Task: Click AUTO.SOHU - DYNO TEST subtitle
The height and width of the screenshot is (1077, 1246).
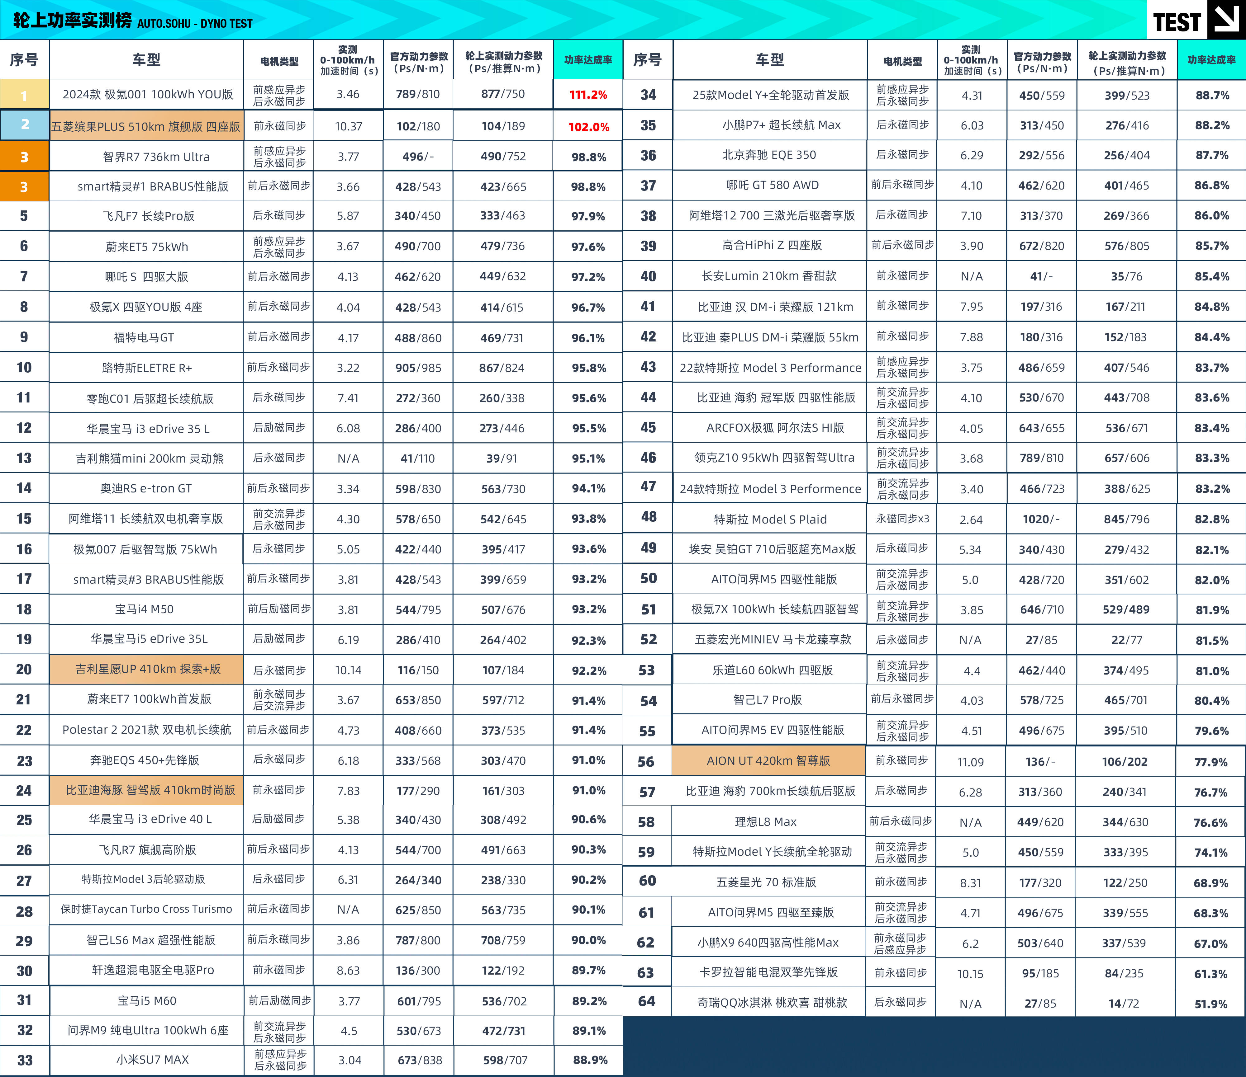Action: [195, 24]
